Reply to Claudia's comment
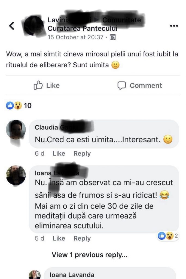Image resolution: width=186 pixels, height=279 pixels. tap(82, 153)
